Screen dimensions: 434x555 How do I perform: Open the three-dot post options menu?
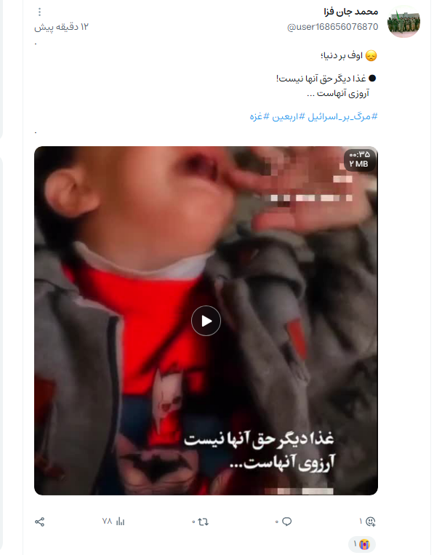(x=39, y=12)
